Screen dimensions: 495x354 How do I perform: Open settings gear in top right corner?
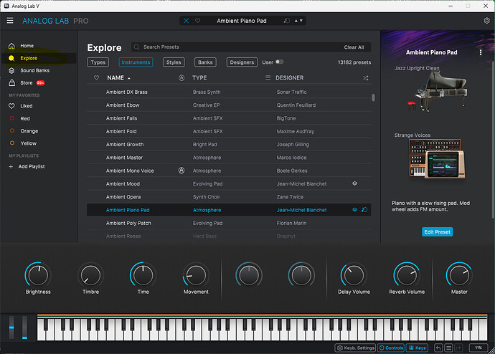pyautogui.click(x=486, y=21)
